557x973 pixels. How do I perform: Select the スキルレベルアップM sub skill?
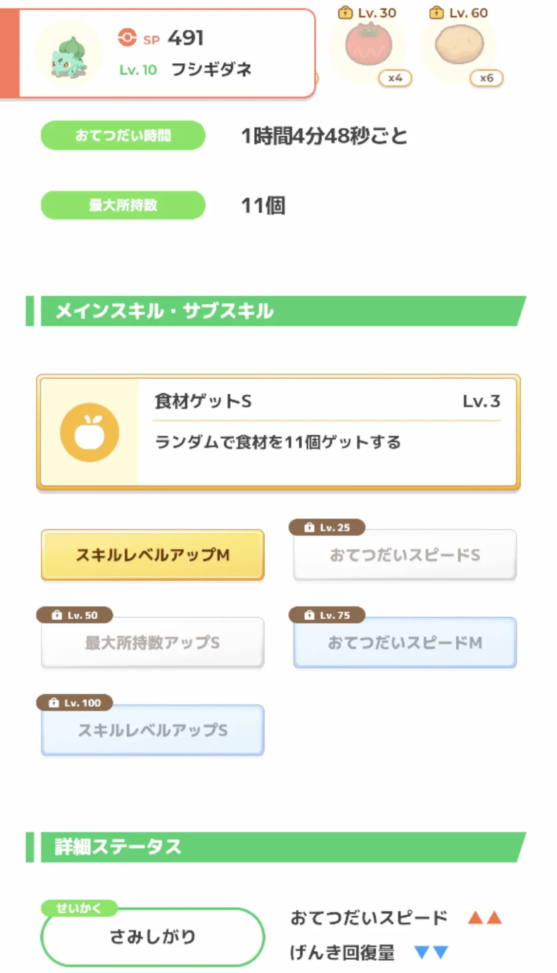pos(152,555)
